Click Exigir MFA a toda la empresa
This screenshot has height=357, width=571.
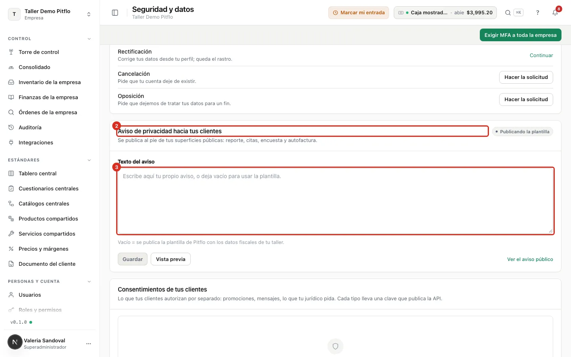coord(520,35)
